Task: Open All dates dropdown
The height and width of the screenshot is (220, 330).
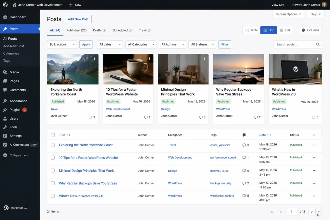Action: [x=110, y=44]
